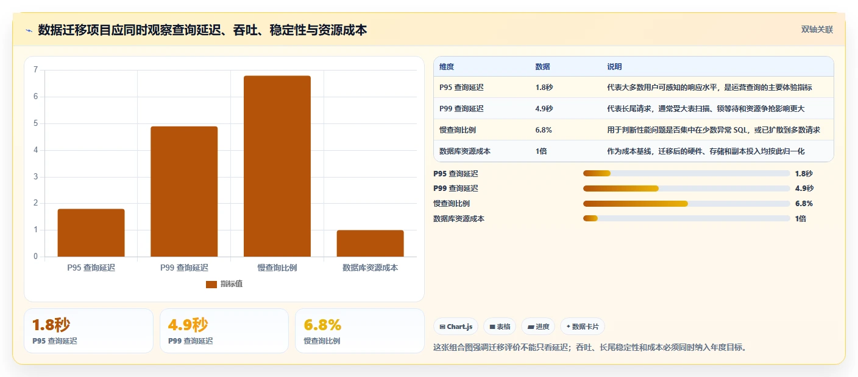Click the 慢查询比例 progress bar

coord(686,204)
